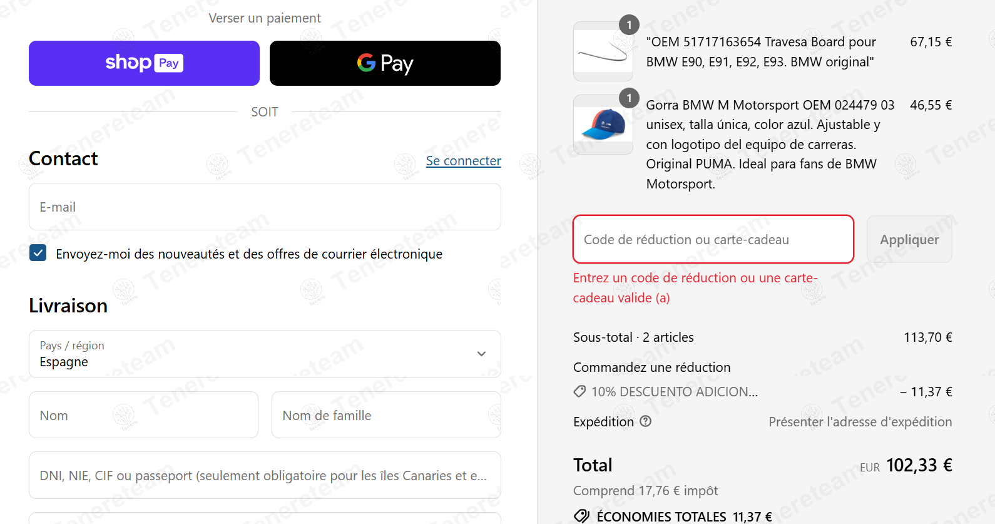The width and height of the screenshot is (995, 524).
Task: Click the ÉCONOMIES TOTALES tags icon
Action: (581, 516)
